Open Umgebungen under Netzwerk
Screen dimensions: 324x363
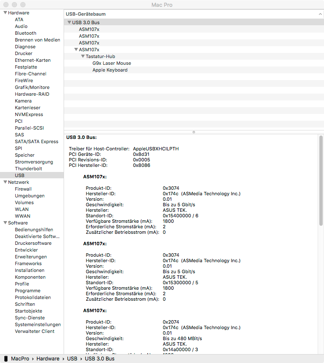(x=30, y=196)
